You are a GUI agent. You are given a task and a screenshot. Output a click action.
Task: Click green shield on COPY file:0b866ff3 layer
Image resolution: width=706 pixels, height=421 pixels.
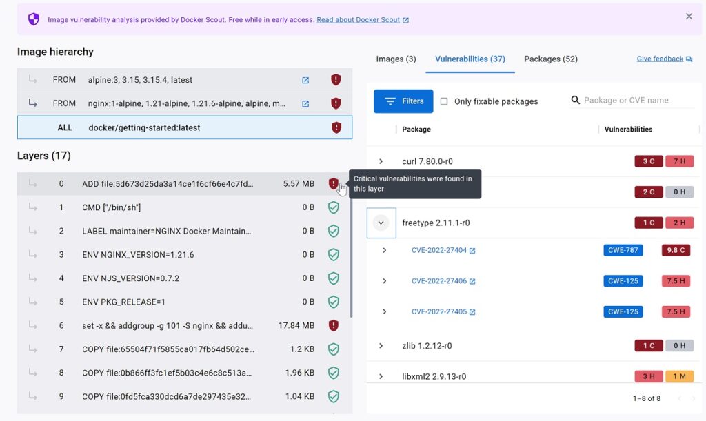(x=333, y=373)
